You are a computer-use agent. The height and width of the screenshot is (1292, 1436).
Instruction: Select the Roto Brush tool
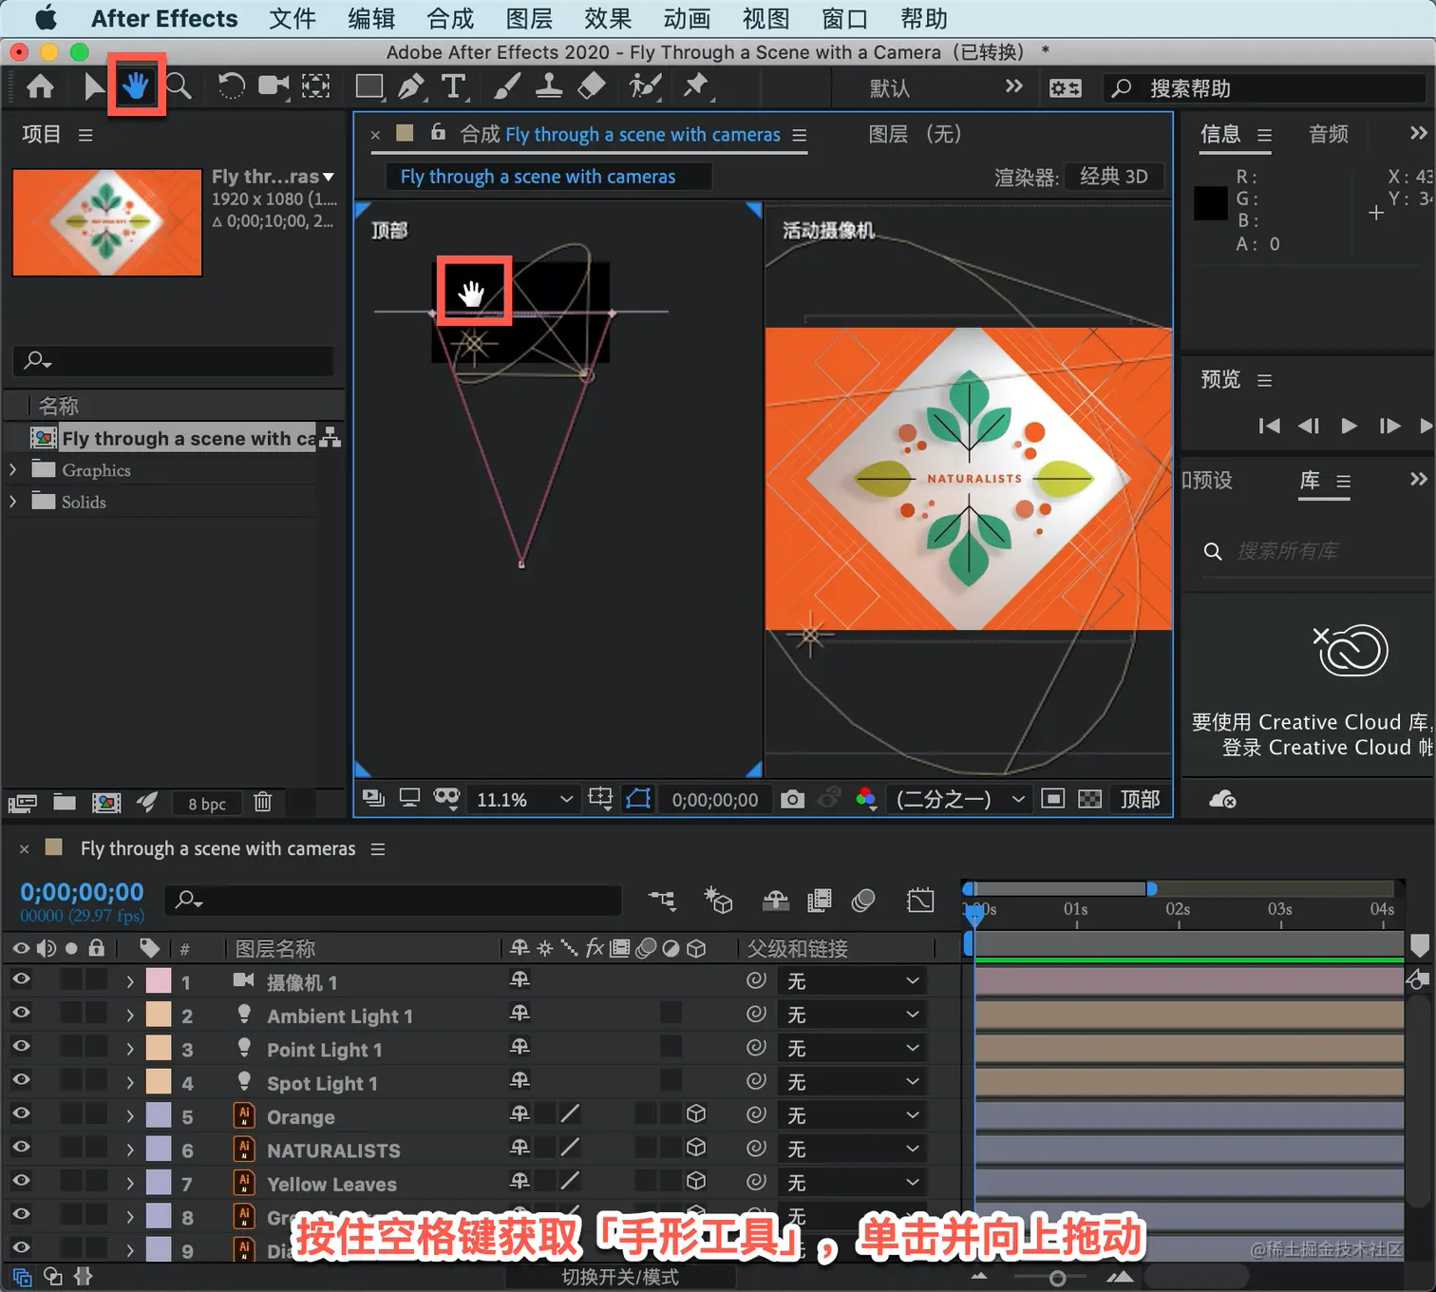[x=645, y=87]
